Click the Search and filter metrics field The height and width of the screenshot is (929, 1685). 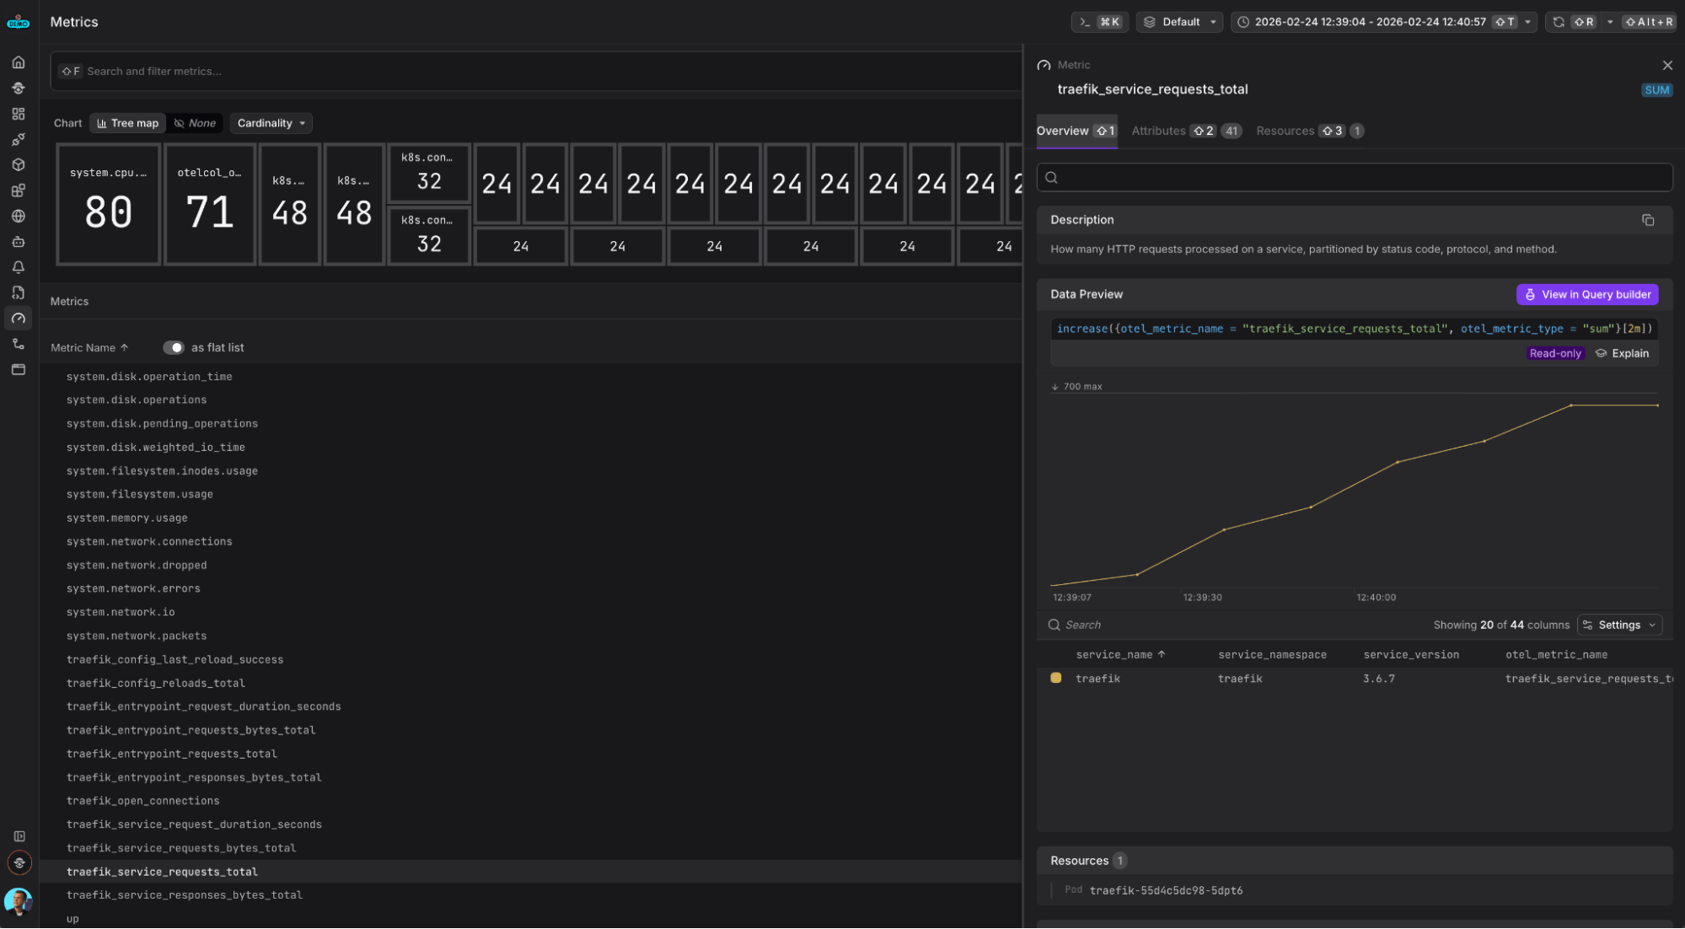tap(536, 72)
